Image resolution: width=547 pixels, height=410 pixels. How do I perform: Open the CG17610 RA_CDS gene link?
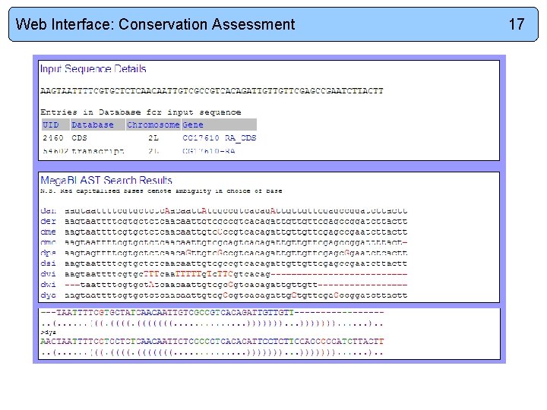pos(220,138)
